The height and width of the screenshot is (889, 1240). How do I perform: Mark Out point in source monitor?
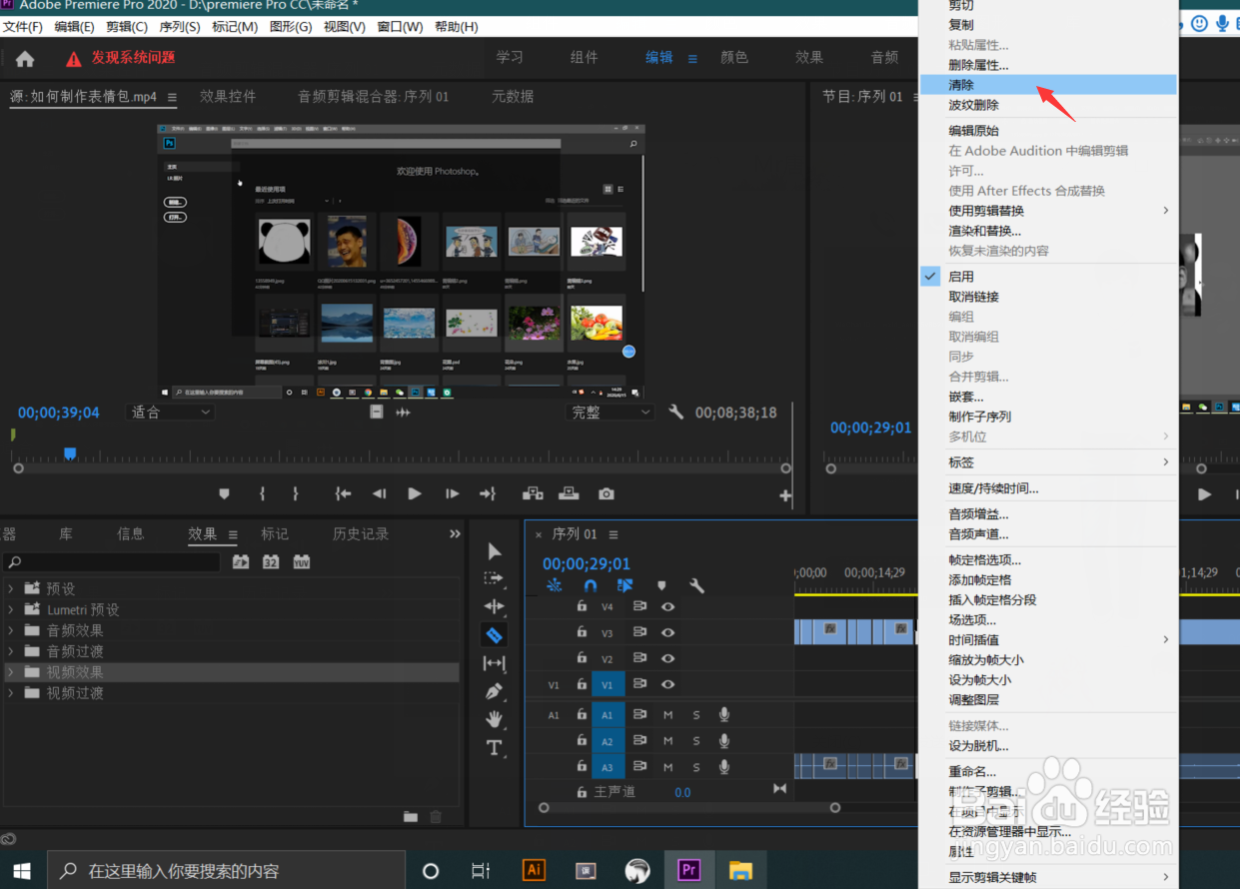click(296, 493)
